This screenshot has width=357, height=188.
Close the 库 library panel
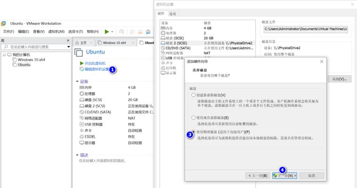point(68,40)
